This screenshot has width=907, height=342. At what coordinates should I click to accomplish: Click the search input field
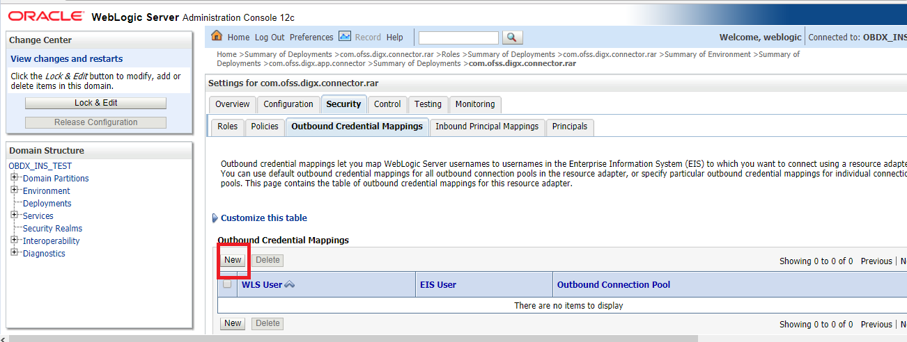[x=458, y=38]
